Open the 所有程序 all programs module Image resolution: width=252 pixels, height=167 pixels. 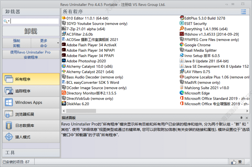tap(31, 79)
